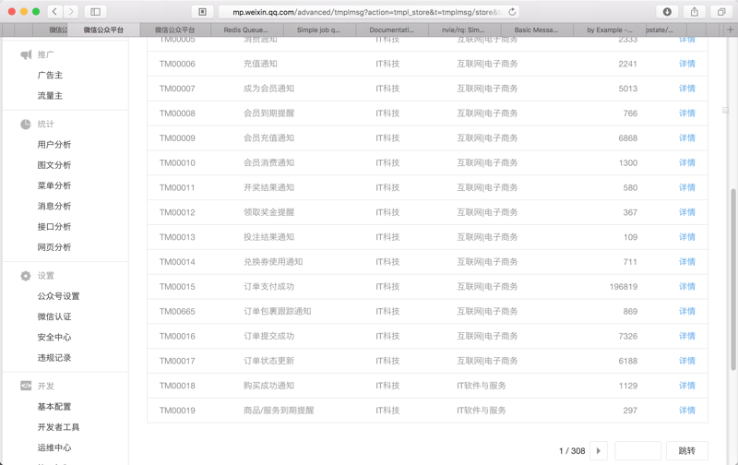Screen dimensions: 738x465
Task: Switch to the Basic Messa... tab
Action: (x=536, y=30)
